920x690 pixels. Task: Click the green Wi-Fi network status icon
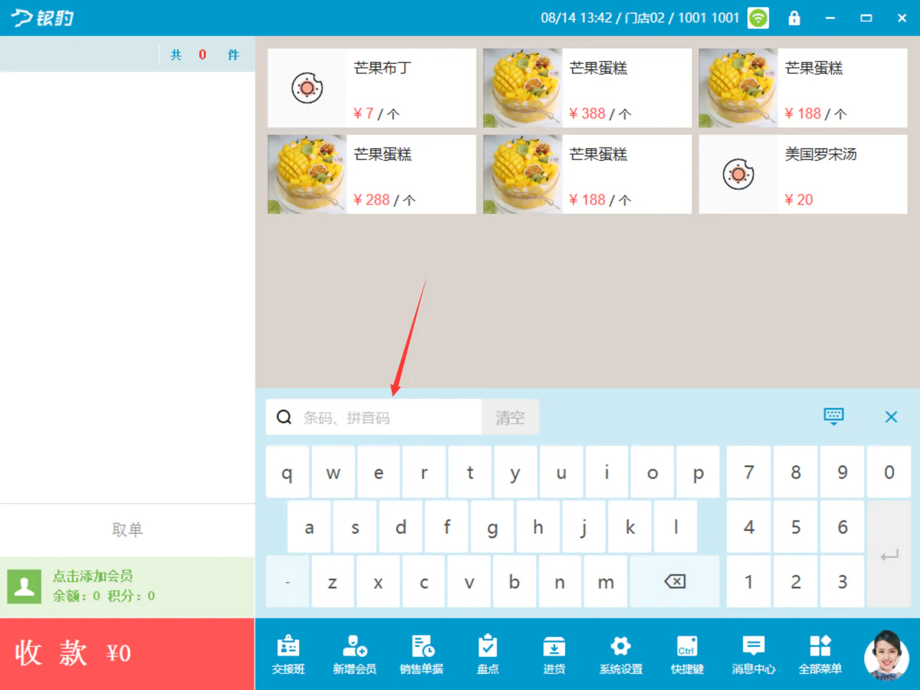tap(758, 18)
